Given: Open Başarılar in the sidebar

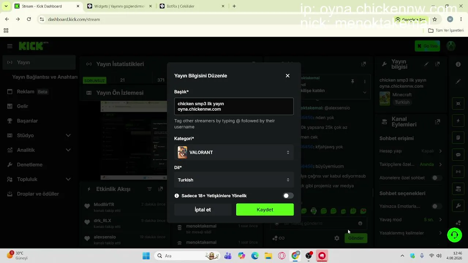Looking at the screenshot, I should (39, 121).
